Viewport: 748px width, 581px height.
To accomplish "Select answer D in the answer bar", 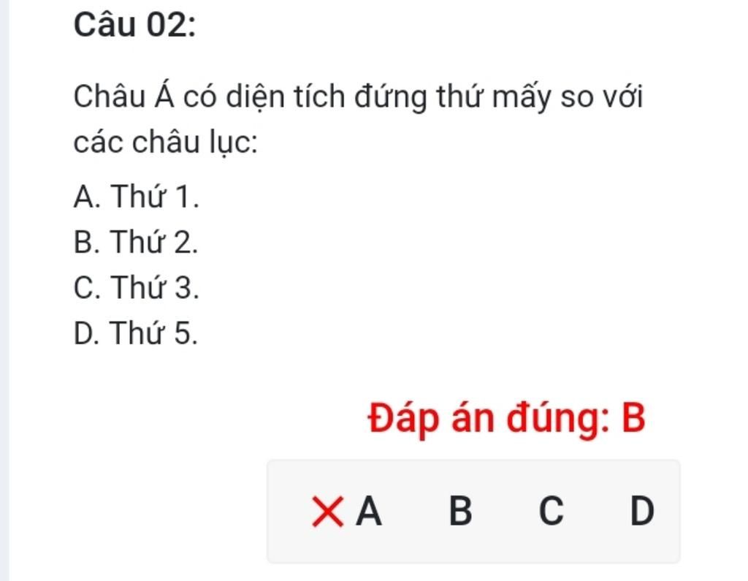I will coord(642,512).
